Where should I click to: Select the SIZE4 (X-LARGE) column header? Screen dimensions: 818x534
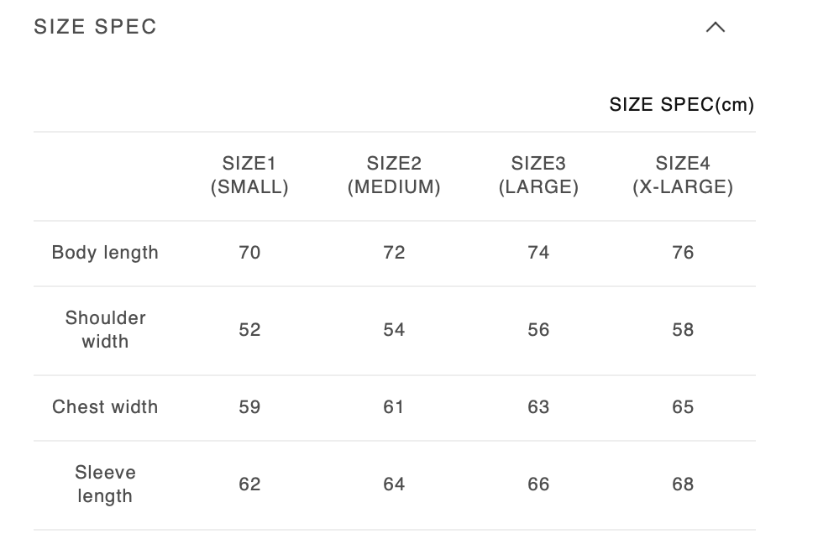pos(683,175)
